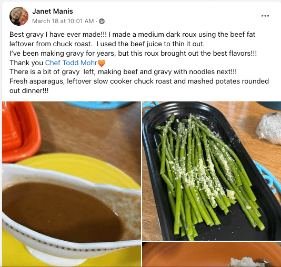The width and height of the screenshot is (281, 267).
Task: Open the post options three-dot menu
Action: pyautogui.click(x=265, y=16)
